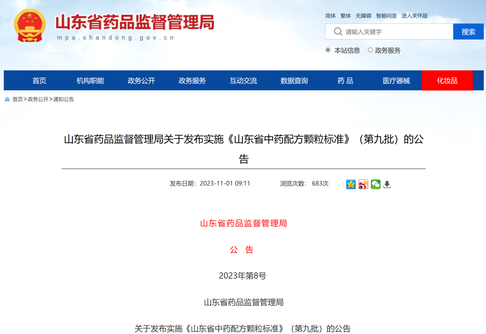Go to 政务公开 in the breadcrumb
Image resolution: width=486 pixels, height=334 pixels.
[38, 99]
